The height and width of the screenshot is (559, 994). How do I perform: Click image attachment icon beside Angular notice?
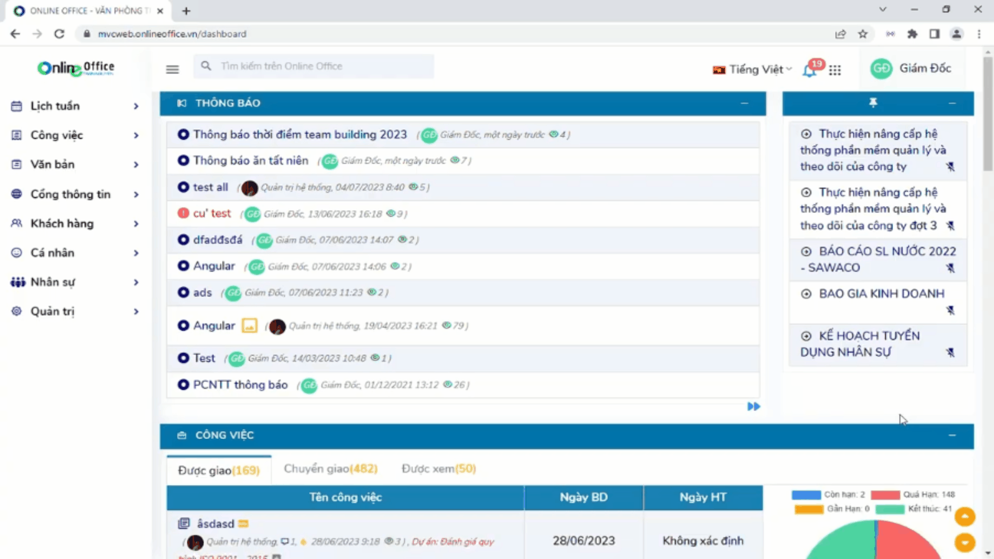tap(250, 326)
